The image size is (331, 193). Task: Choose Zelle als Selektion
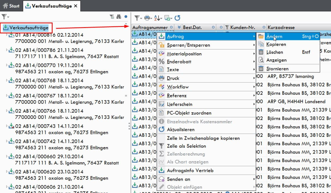pos(207,146)
